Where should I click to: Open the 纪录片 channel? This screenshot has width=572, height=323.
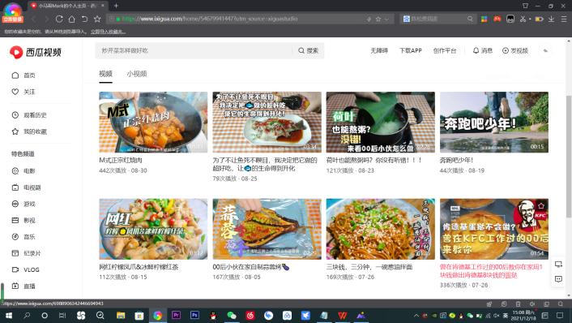26,253
